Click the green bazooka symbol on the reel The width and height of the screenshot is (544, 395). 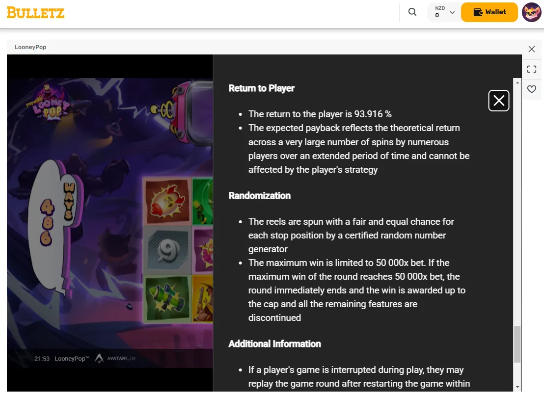coord(167,299)
